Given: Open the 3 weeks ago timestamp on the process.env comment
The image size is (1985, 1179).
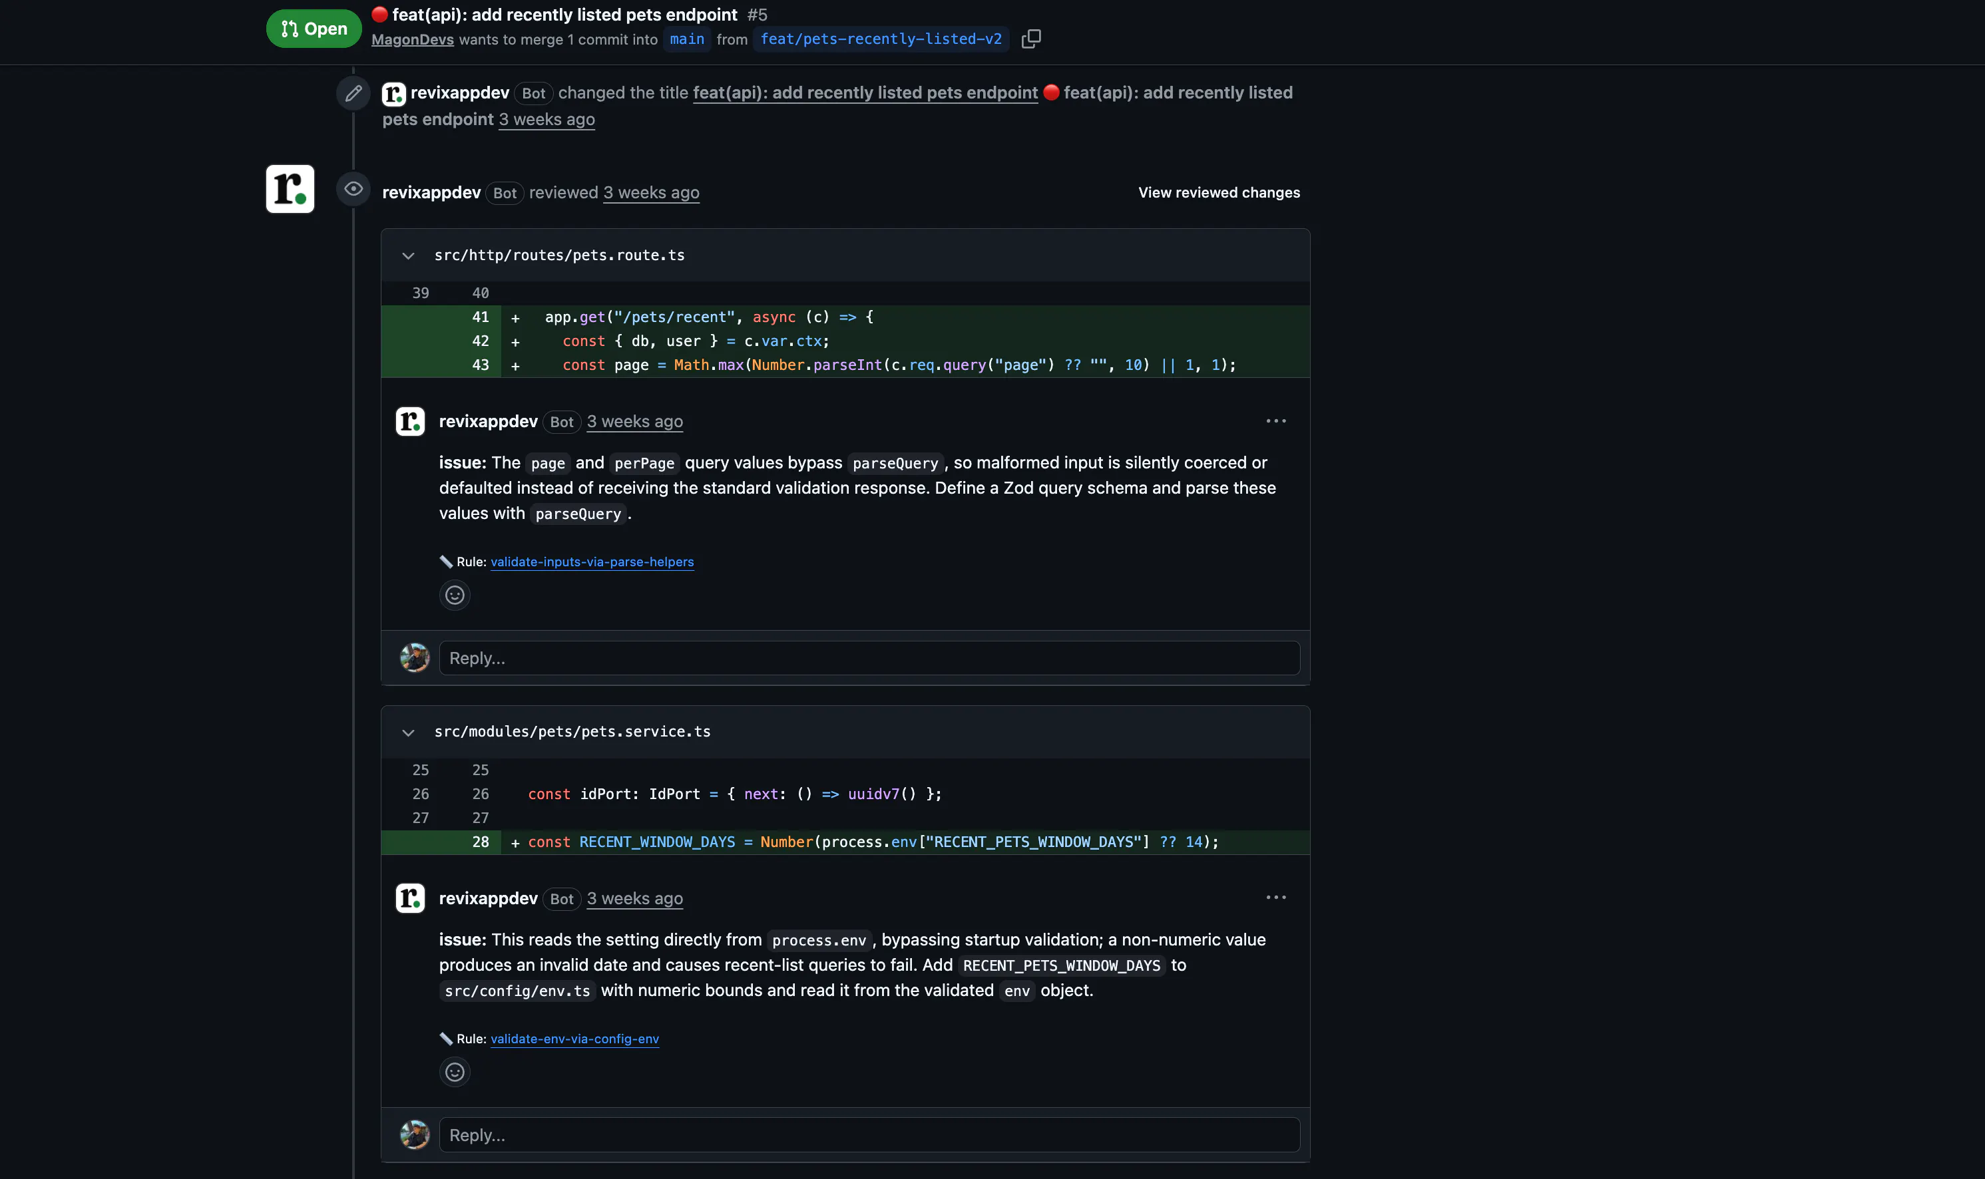Looking at the screenshot, I should coord(635,898).
